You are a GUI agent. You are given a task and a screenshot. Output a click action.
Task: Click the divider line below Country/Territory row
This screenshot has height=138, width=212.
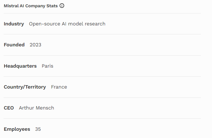102,97
